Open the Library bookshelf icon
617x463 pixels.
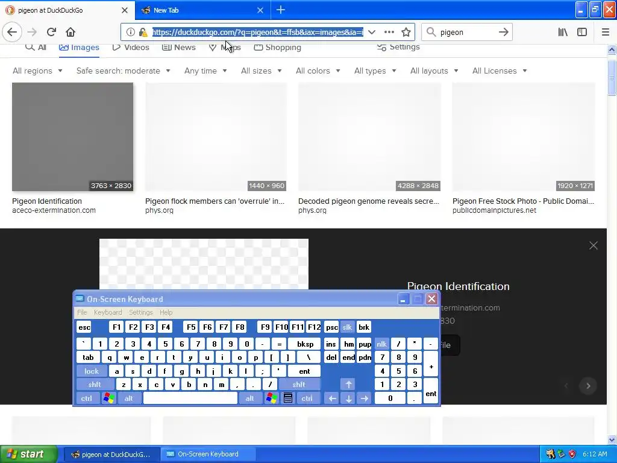[x=563, y=33]
